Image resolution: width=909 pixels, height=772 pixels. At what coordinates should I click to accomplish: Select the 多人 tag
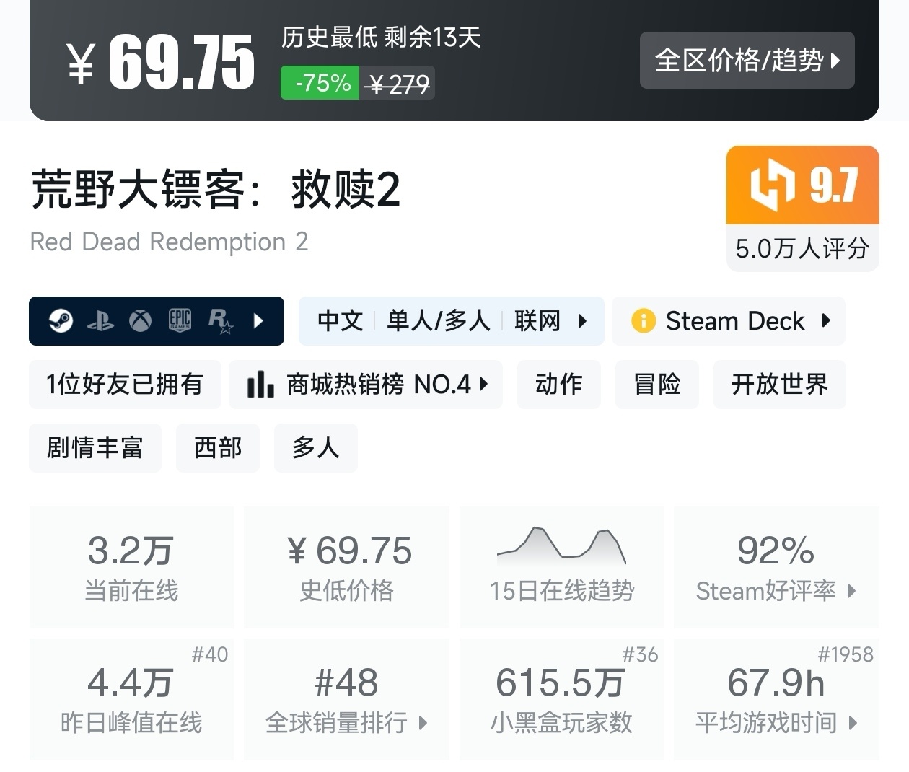[316, 448]
